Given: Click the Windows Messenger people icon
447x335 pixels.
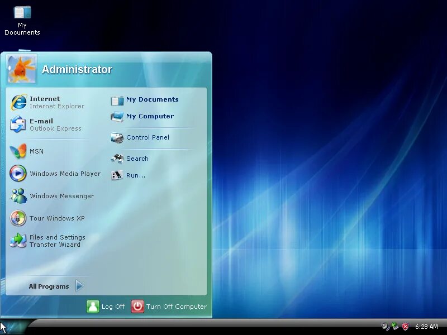Looking at the screenshot, I should pos(19,196).
